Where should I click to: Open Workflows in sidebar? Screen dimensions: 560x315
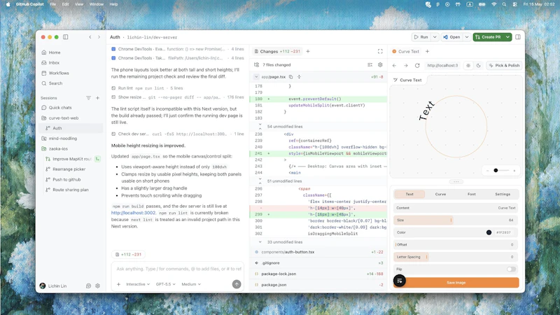71,73
